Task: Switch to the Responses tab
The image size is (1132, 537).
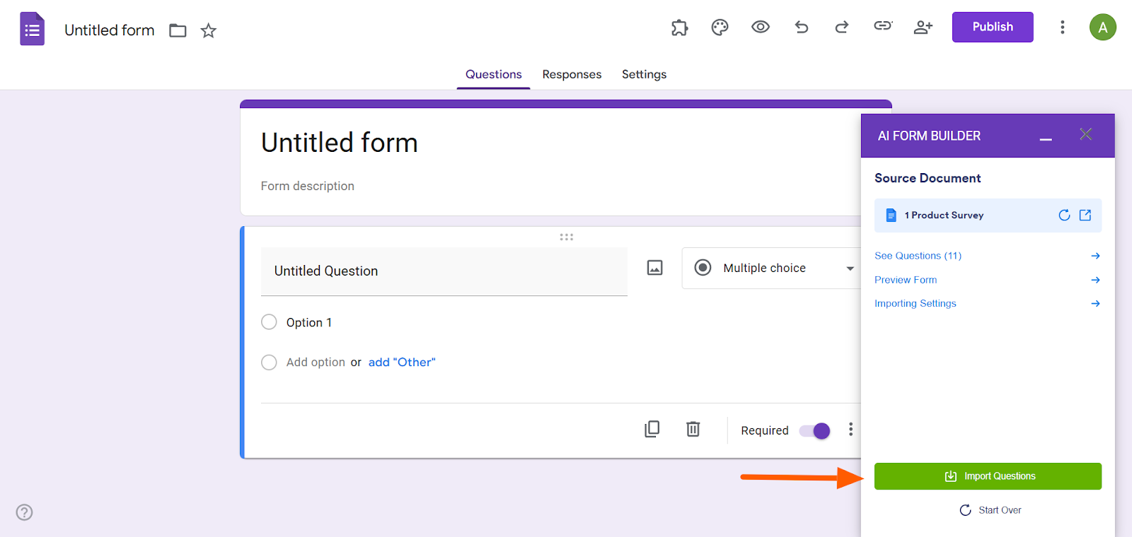Action: 572,74
